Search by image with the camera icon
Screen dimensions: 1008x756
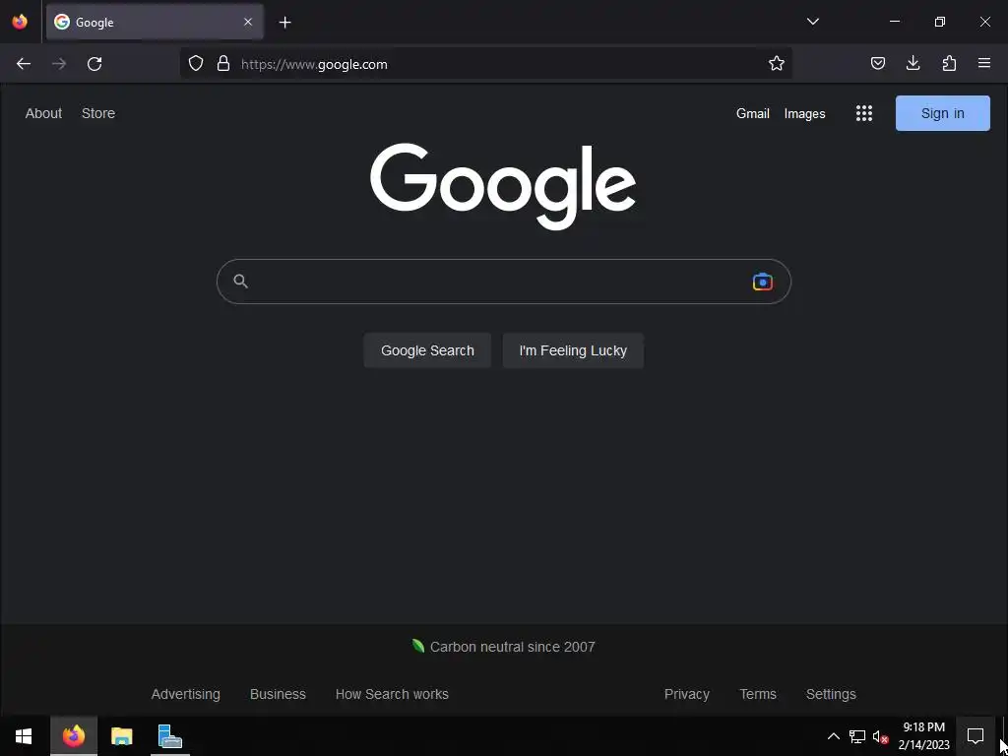763,282
